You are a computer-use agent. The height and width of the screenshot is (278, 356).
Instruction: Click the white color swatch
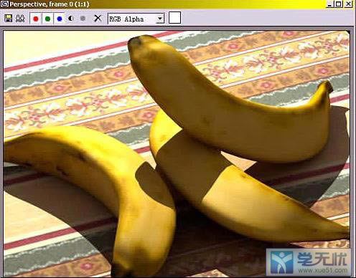175,18
